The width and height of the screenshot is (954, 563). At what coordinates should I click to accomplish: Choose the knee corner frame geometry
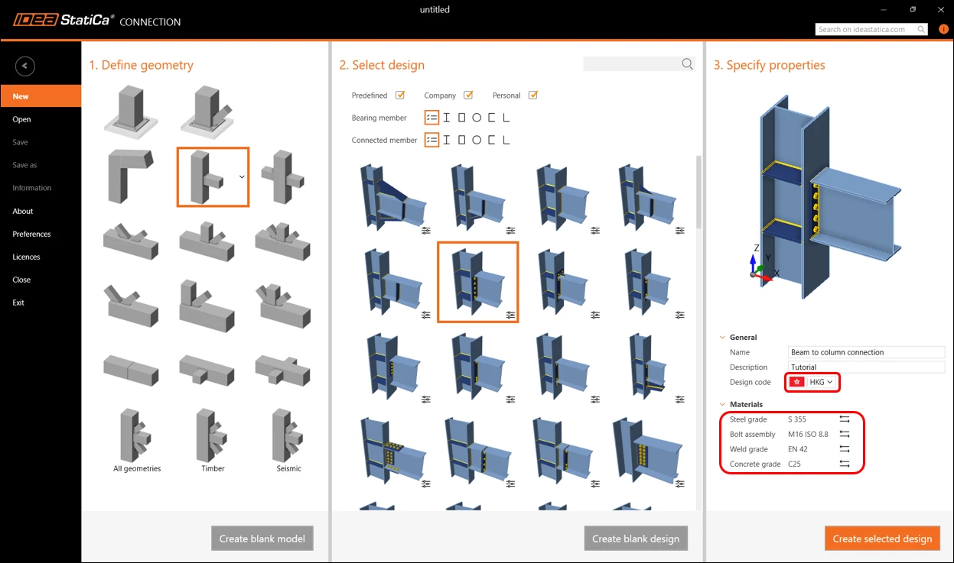tap(130, 176)
